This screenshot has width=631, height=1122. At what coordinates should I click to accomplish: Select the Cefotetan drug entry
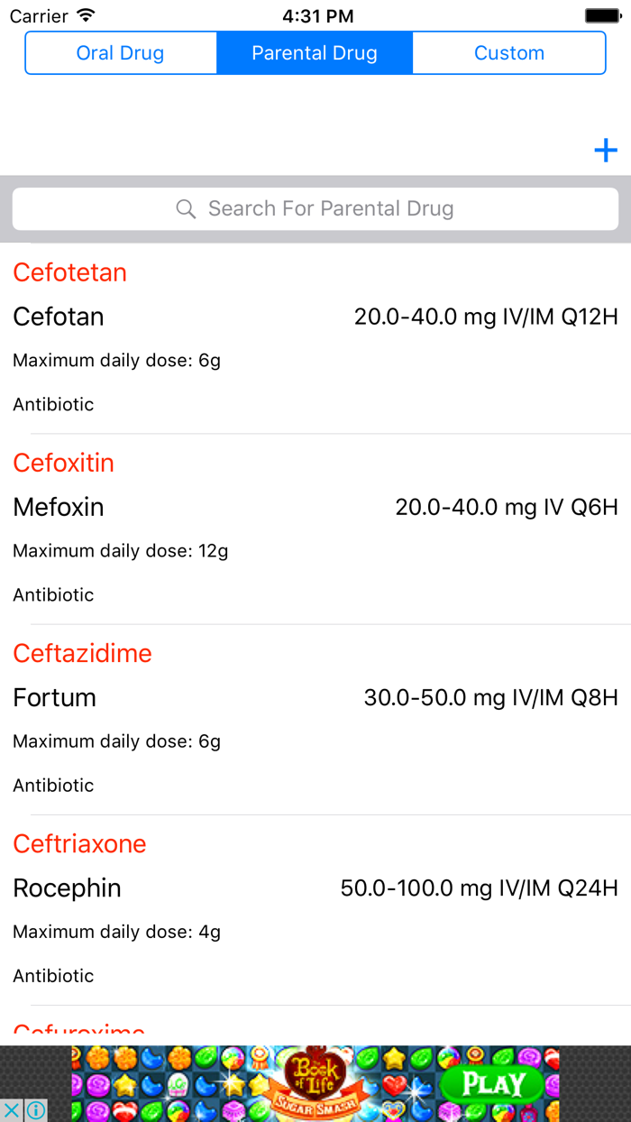click(69, 271)
